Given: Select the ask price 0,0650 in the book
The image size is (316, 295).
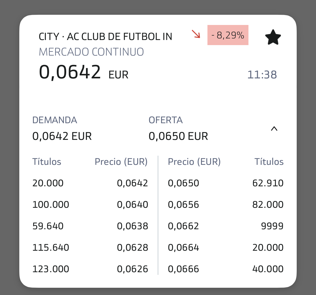Looking at the screenshot, I should [184, 183].
